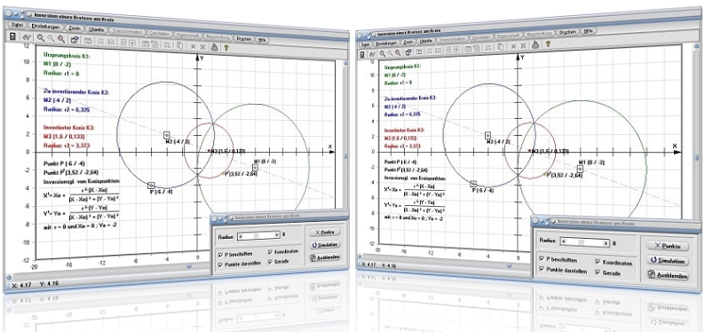Click vertical scrollbar knob in left window
This screenshot has width=705, height=332.
coord(345,156)
